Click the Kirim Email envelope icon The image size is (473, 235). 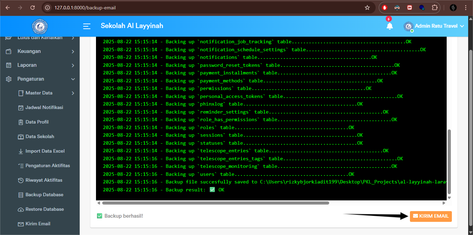pyautogui.click(x=20, y=224)
